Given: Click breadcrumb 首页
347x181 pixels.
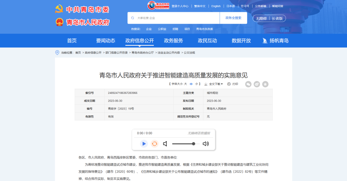Looking at the screenshot, I should click(x=78, y=53).
